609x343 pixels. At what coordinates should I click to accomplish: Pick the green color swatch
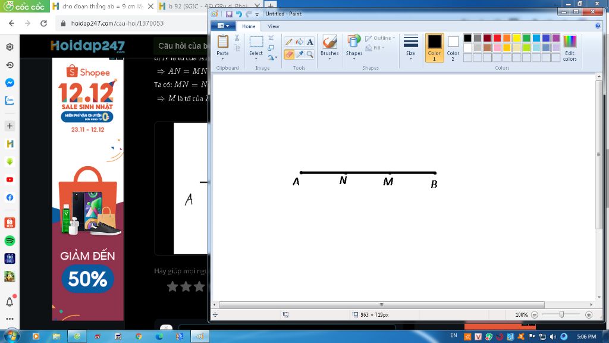526,38
